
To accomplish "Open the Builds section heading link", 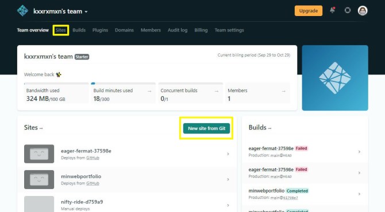I will [260, 128].
